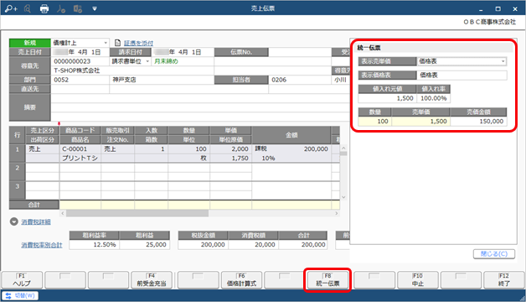The height and width of the screenshot is (302, 526).
Task: Click the 売価金額 cell 150,000
Action: point(479,122)
